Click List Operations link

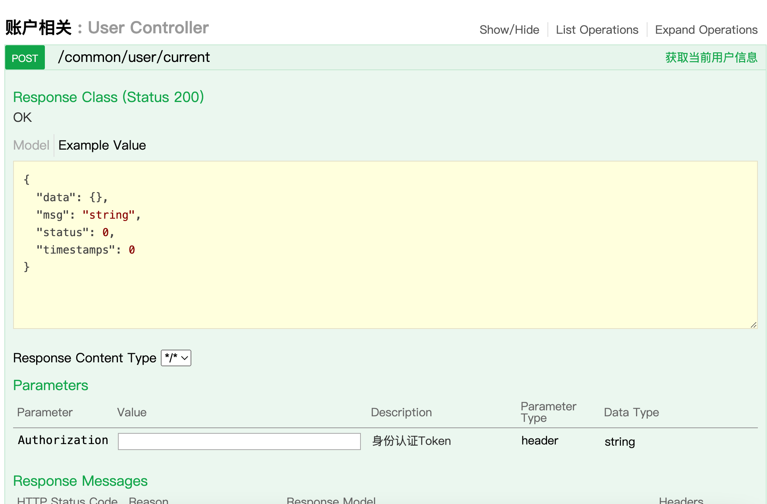click(597, 30)
